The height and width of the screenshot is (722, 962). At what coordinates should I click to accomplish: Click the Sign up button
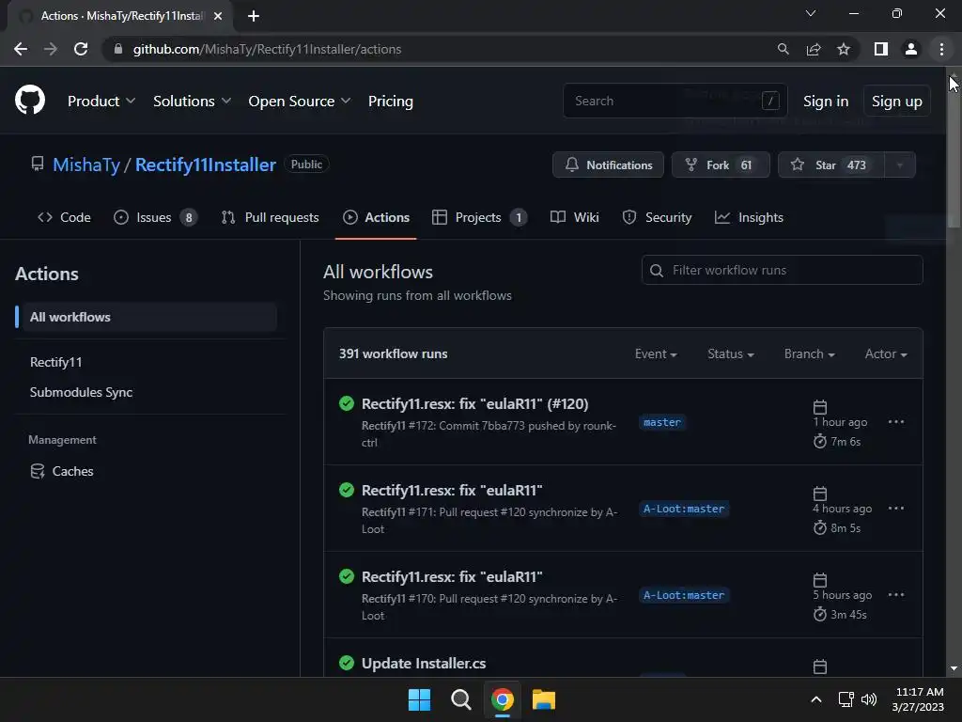point(896,102)
